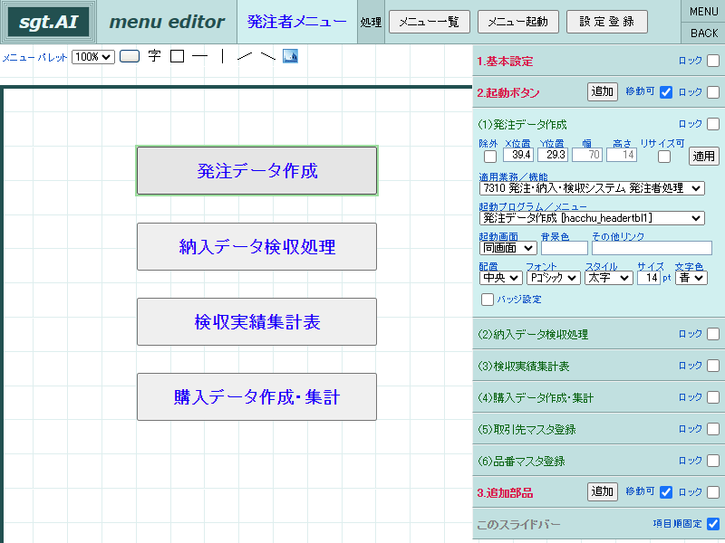The height and width of the screenshot is (543, 725).
Task: Select the falling diagonal line tool
Action: (x=267, y=56)
